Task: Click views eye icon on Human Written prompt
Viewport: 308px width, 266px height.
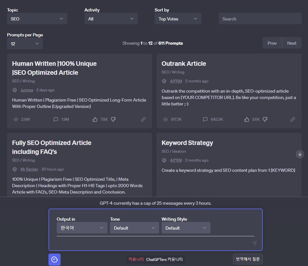Action: pyautogui.click(x=16, y=119)
